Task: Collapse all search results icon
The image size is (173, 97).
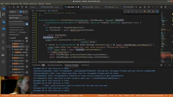Action: (x=26, y=7)
